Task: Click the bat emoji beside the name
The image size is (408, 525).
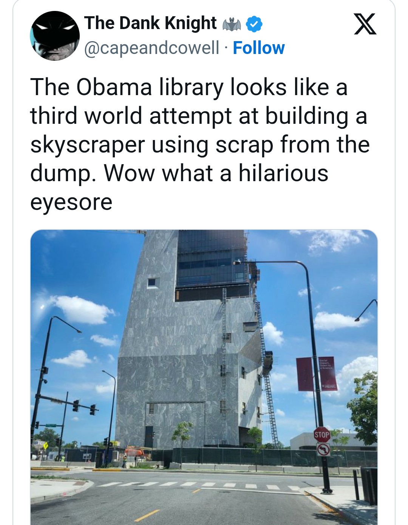Action: pos(232,25)
